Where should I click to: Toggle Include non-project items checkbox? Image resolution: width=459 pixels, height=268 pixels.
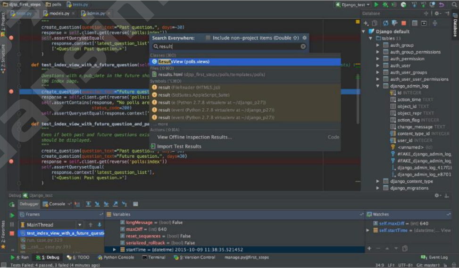[208, 38]
